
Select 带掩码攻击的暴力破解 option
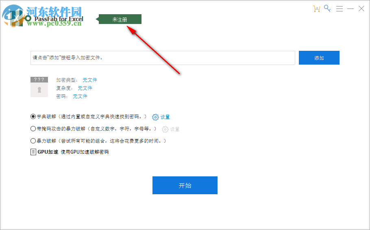tap(33, 129)
